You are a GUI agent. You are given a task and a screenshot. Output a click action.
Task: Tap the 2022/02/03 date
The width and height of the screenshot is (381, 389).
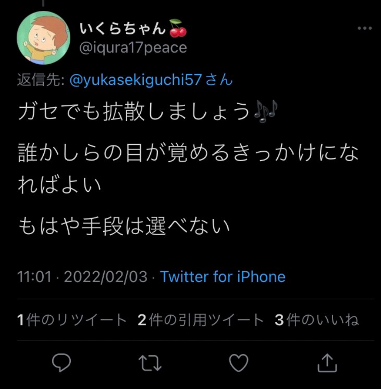106,277
